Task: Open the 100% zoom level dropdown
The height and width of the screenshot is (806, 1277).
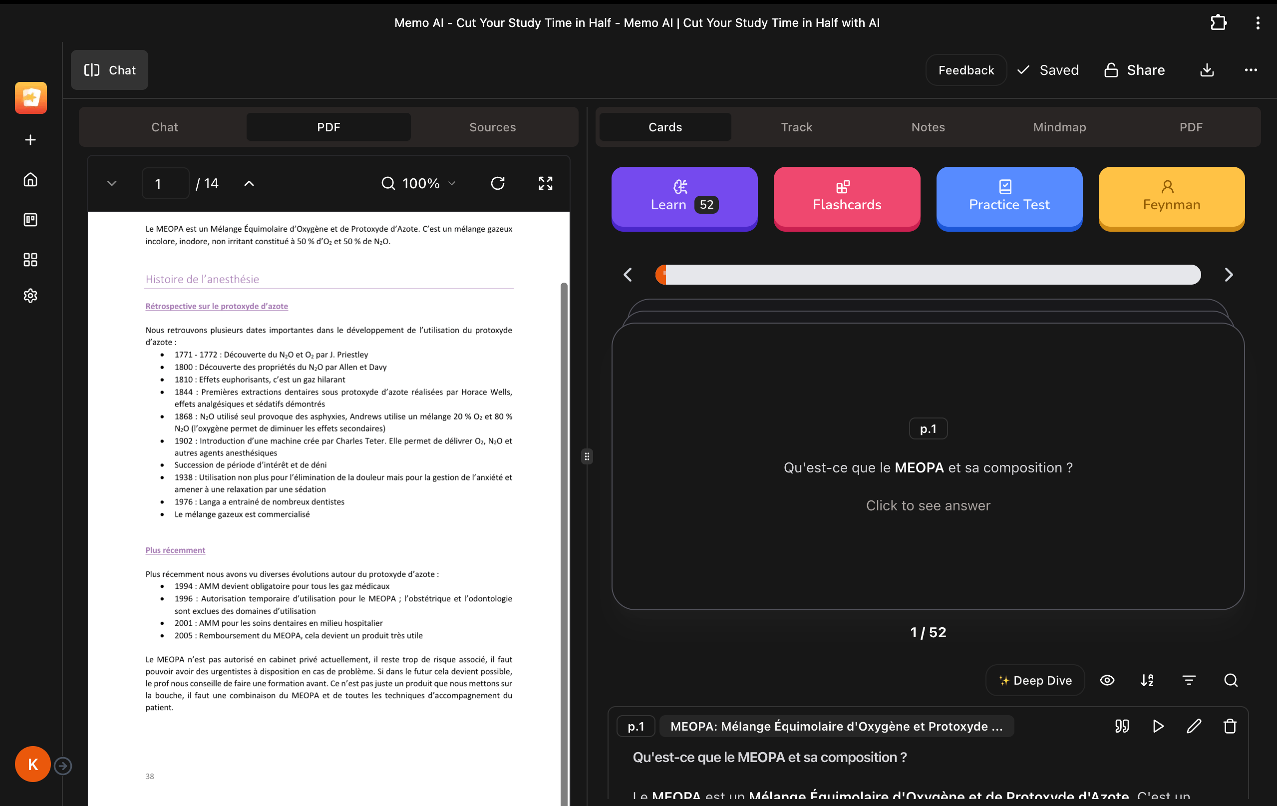Action: pos(419,184)
